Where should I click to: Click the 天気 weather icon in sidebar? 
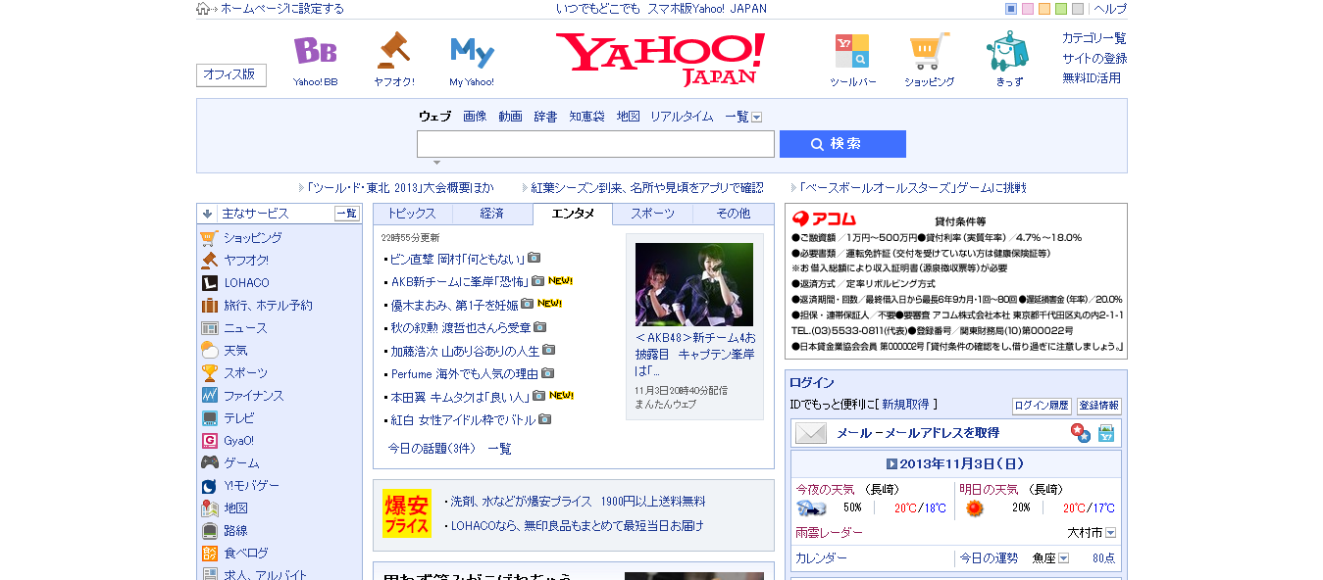209,351
